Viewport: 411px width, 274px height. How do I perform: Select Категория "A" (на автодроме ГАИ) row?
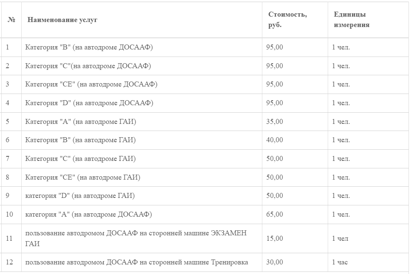tap(80, 122)
